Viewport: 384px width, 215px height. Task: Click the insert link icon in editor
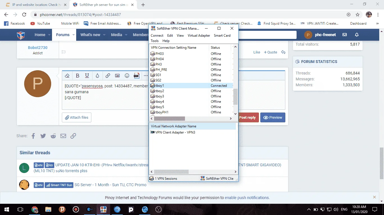coord(108,76)
